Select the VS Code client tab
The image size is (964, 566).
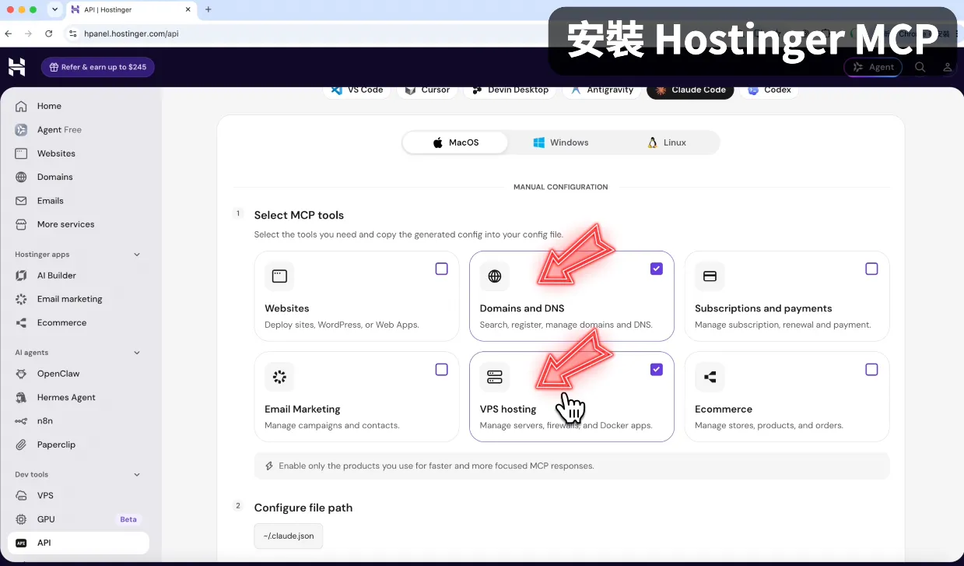[x=357, y=90]
